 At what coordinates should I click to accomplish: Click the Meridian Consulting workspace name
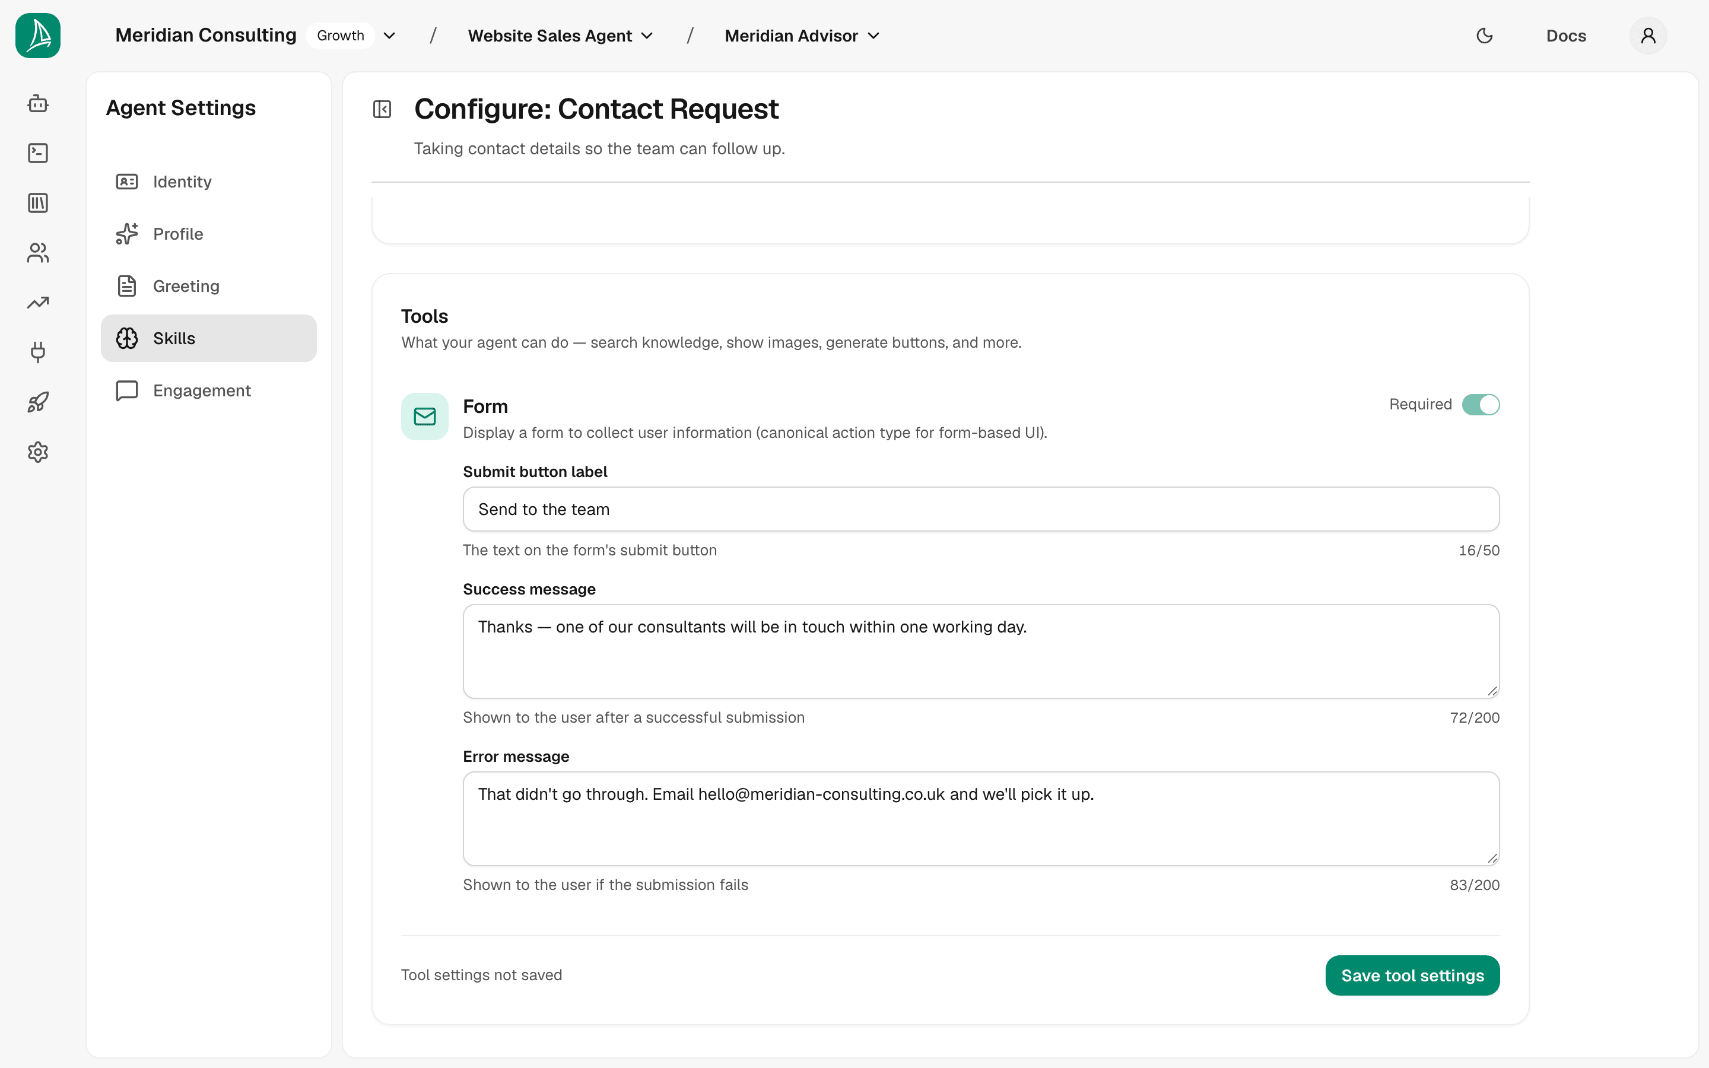[205, 36]
